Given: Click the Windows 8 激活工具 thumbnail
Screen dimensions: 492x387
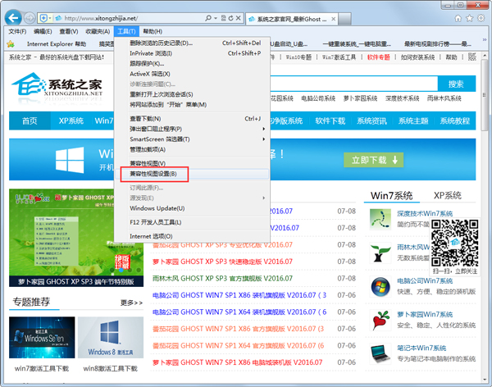Looking at the screenshot, I should pyautogui.click(x=111, y=338).
